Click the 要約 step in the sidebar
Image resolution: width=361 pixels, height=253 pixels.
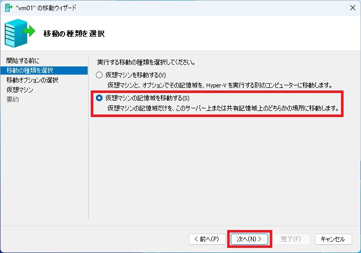(13, 99)
